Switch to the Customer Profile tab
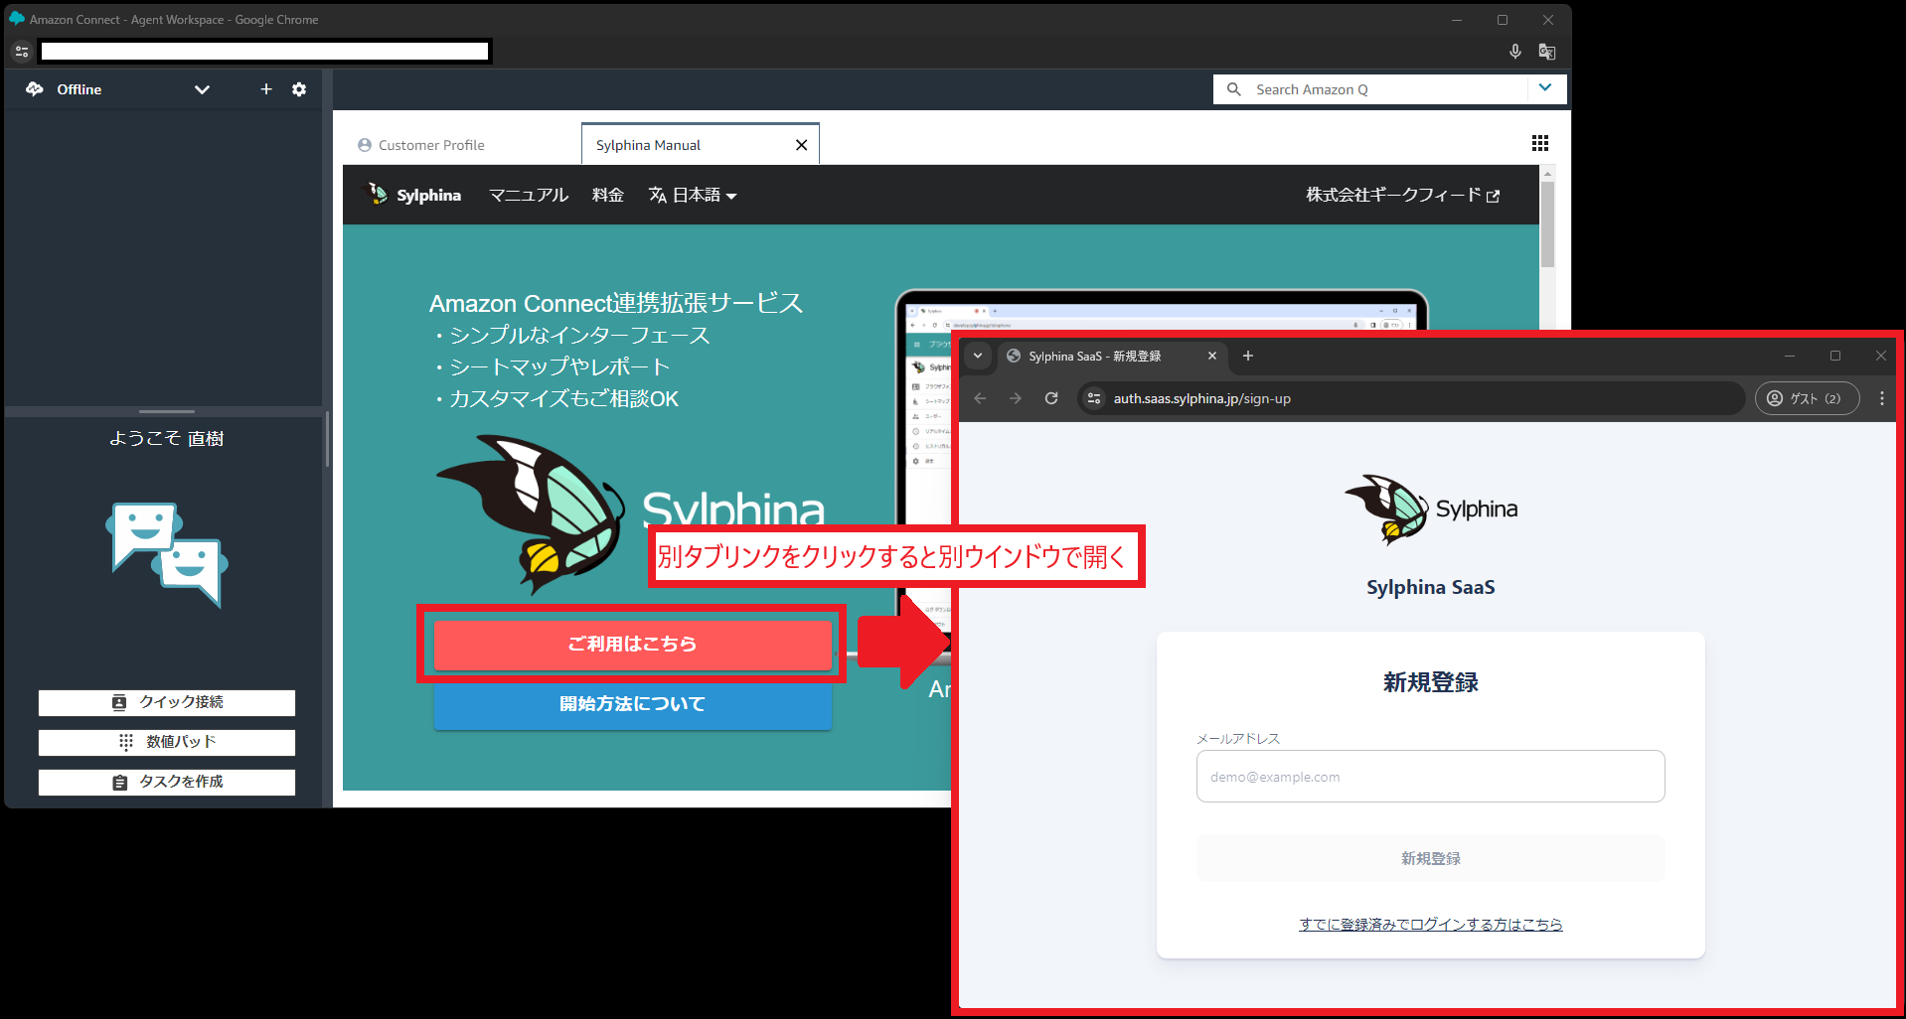 coord(421,145)
